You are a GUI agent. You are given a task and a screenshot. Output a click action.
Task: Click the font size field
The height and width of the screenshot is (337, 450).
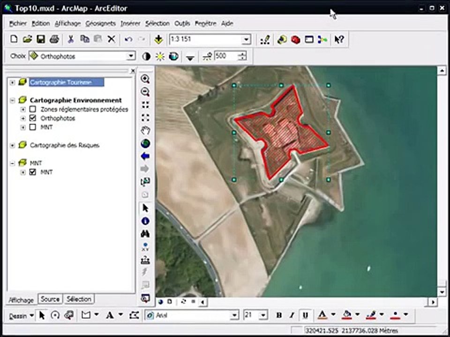click(x=251, y=315)
